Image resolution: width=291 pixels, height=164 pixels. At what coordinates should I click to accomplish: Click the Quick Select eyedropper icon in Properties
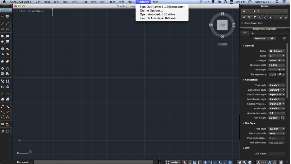284,38
